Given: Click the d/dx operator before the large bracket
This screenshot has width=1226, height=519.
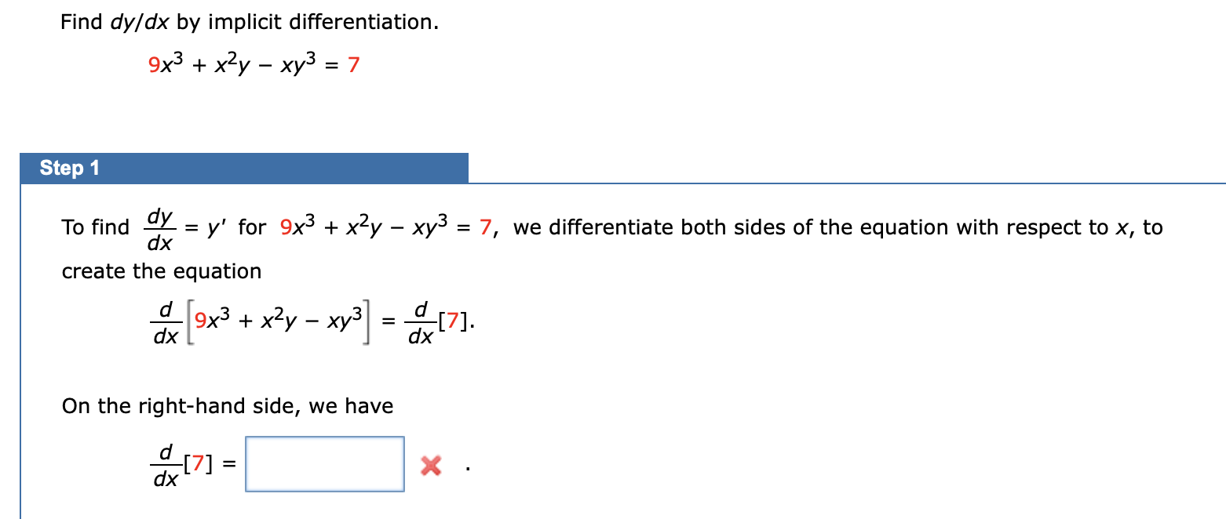Looking at the screenshot, I should [166, 323].
